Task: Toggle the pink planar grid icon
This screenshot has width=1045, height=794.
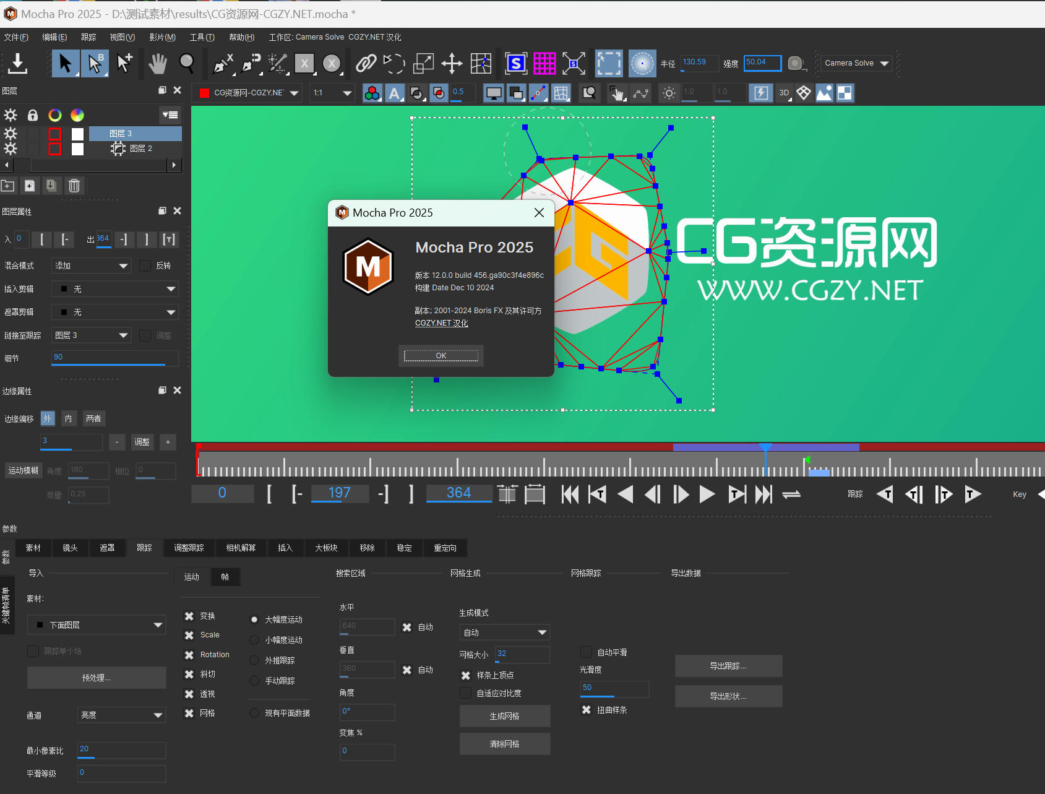Action: tap(544, 63)
